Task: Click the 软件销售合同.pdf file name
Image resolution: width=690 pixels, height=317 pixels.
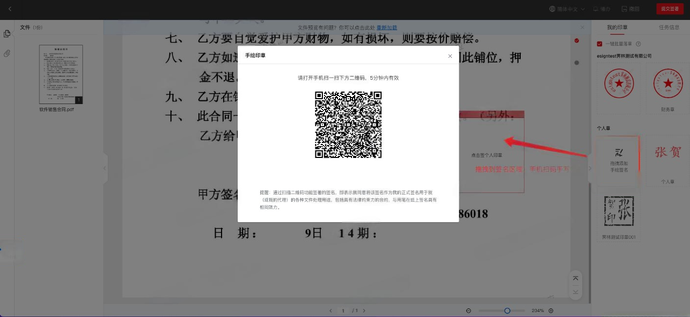Action: (x=57, y=109)
